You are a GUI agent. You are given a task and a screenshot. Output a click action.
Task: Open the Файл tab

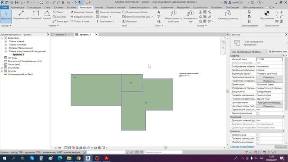point(4,8)
